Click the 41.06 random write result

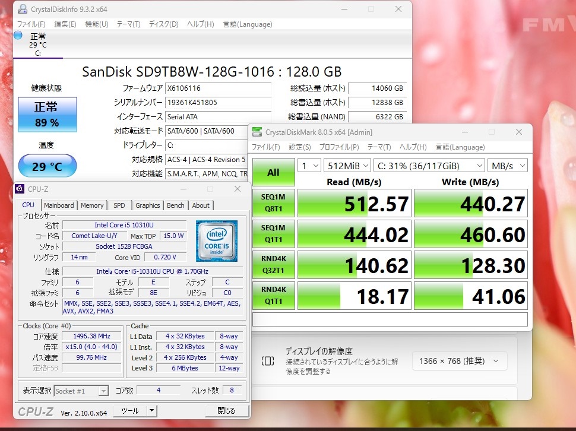click(470, 296)
